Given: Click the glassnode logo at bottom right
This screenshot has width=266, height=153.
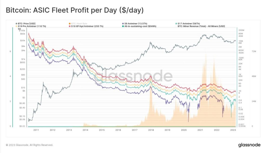Looking at the screenshot, I should point(249,145).
